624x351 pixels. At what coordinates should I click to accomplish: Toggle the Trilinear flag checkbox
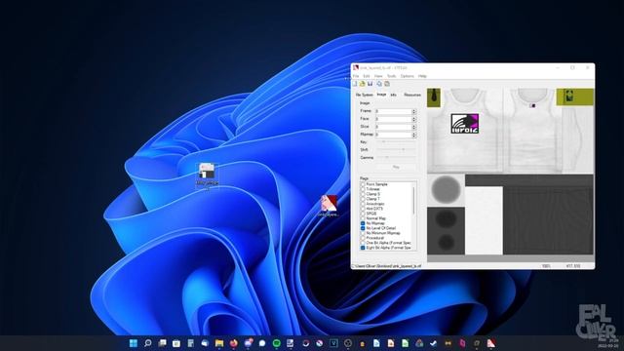[363, 189]
